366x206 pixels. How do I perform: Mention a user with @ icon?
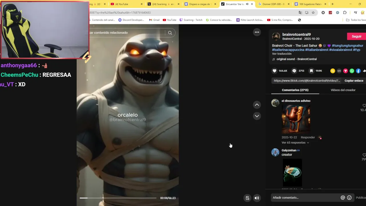343,197
